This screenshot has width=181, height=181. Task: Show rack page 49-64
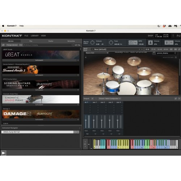166,49
